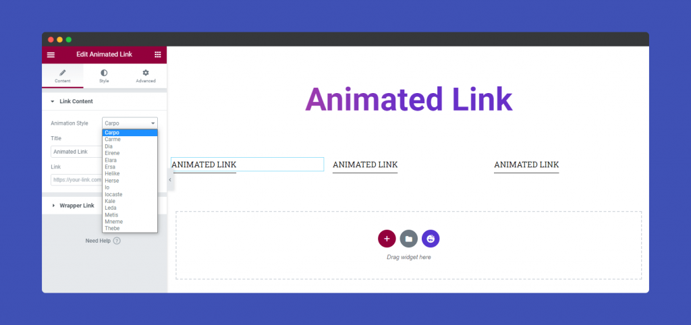Image resolution: width=691 pixels, height=325 pixels.
Task: Select Helike in the animation list
Action: click(x=130, y=173)
